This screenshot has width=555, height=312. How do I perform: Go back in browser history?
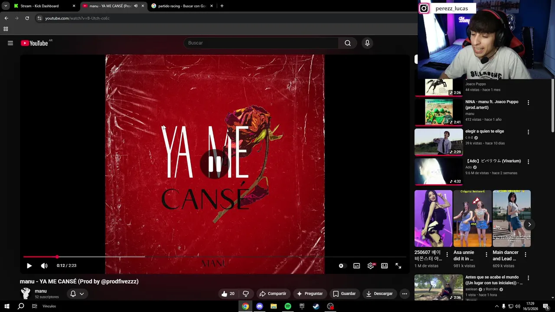click(6, 18)
